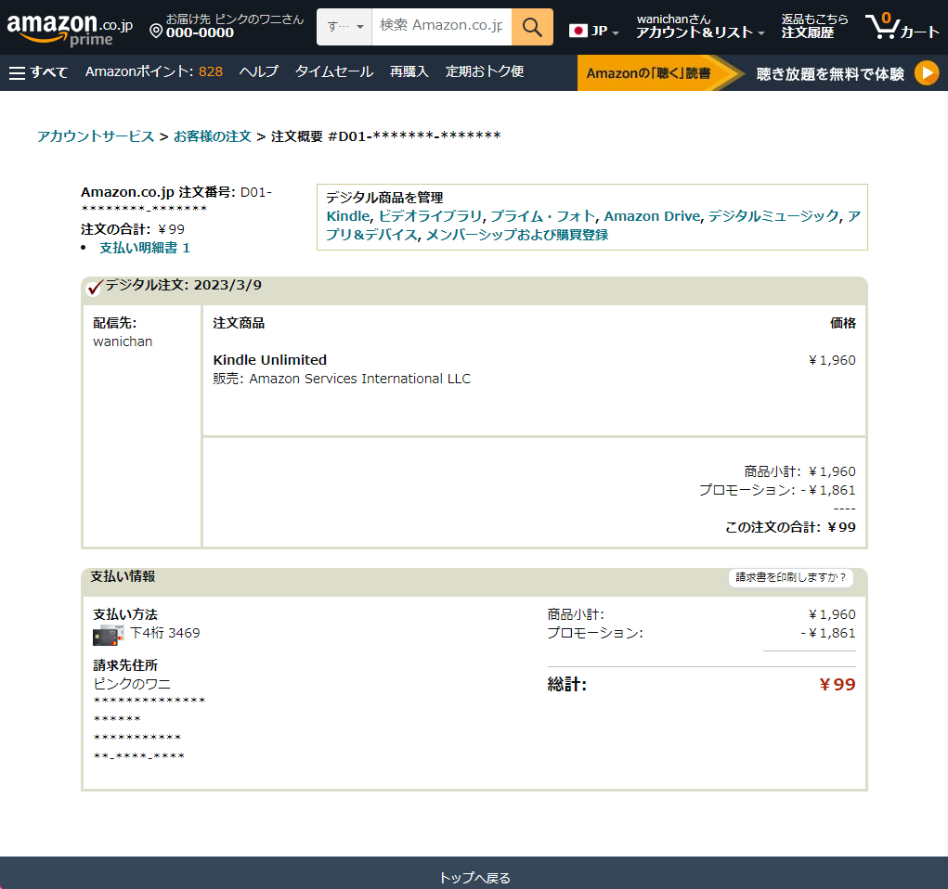Select Kindle Unlimited product name
The image size is (948, 889).
coord(269,360)
